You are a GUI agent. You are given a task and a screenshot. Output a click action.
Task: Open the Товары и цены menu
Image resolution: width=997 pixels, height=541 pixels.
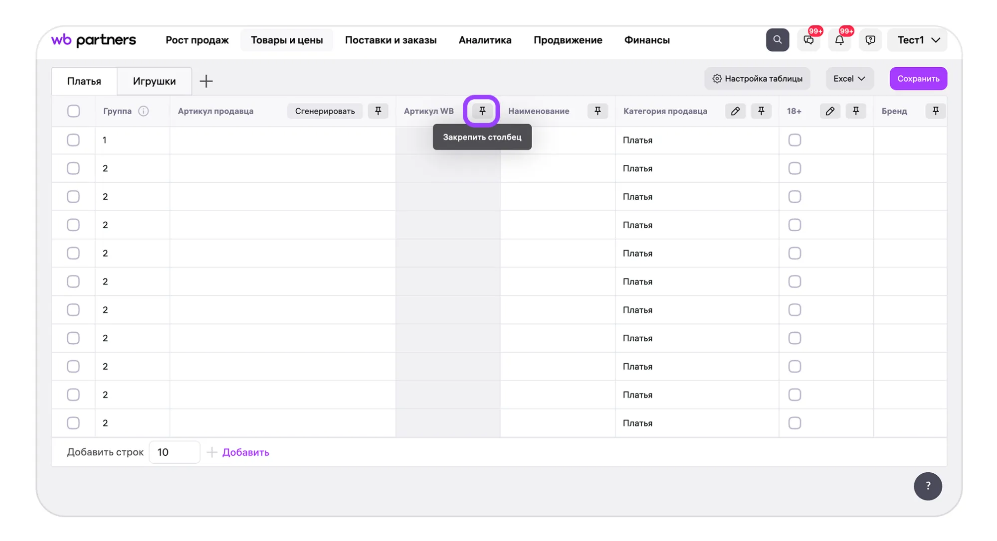[286, 40]
